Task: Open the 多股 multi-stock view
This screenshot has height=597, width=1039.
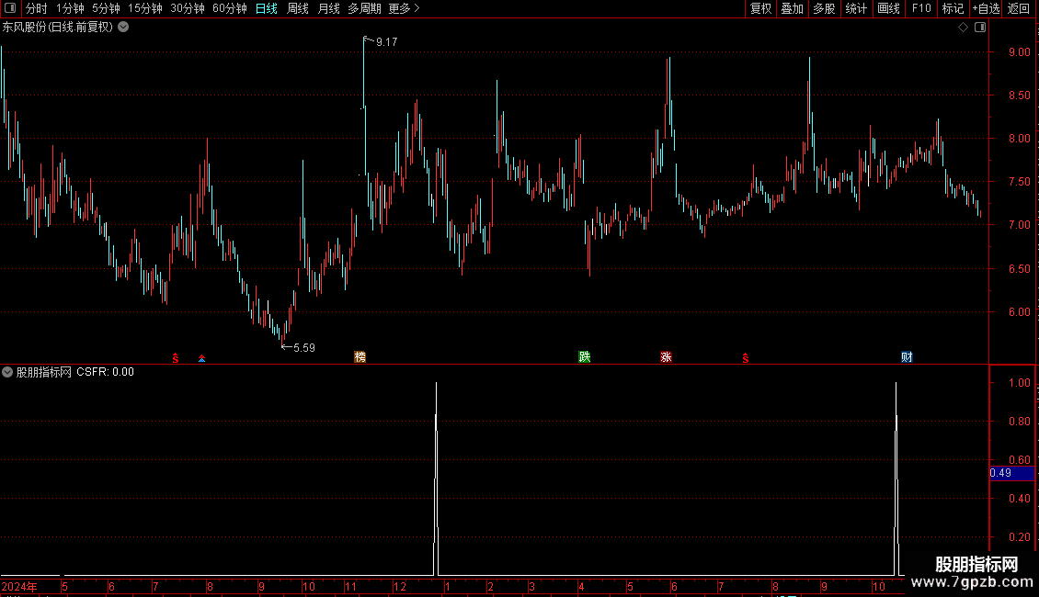Action: (x=824, y=8)
